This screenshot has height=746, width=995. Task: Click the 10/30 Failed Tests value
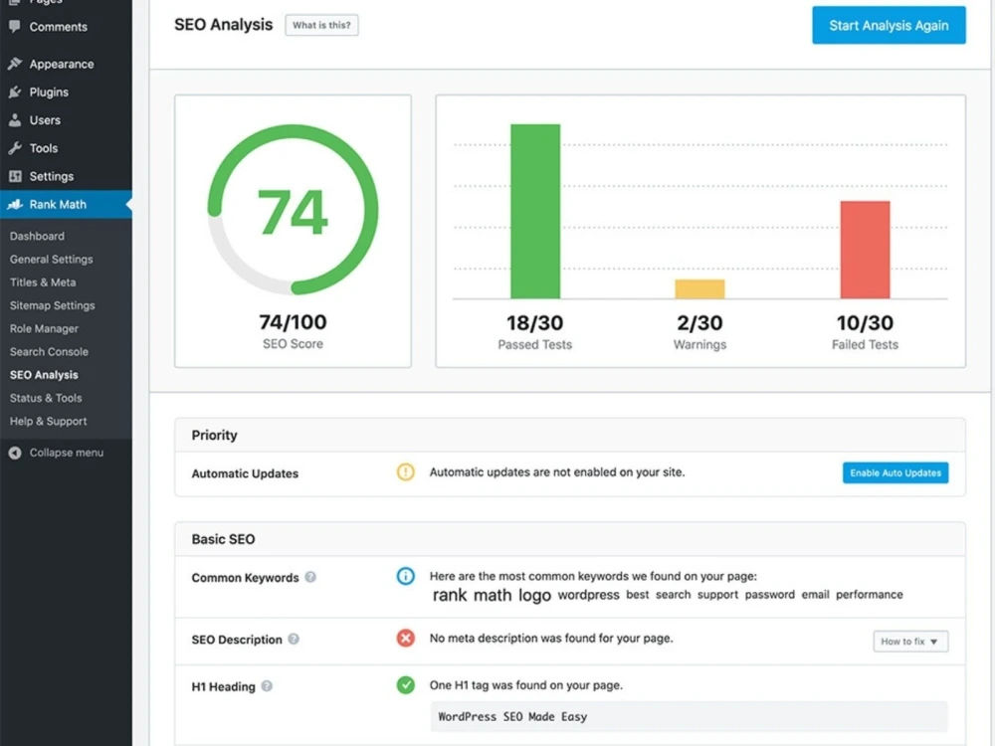[865, 323]
